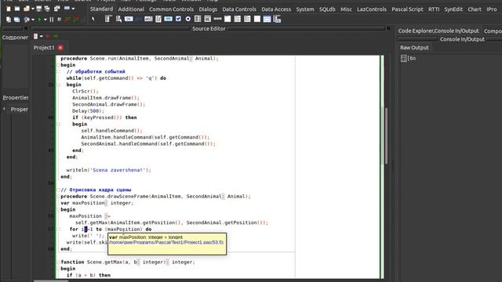Open the desktop layout dropdown arrow in the toolbar

click(x=73, y=9)
